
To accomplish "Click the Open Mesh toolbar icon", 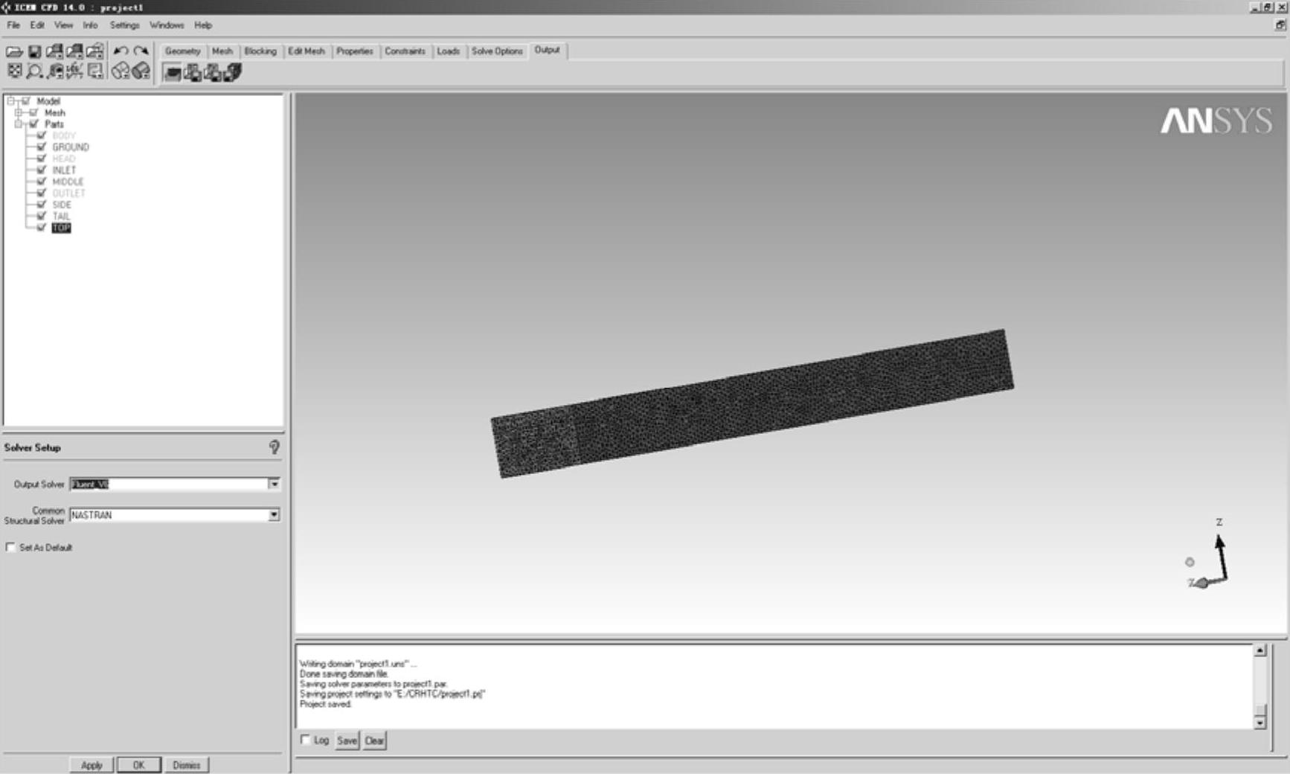I will point(74,51).
